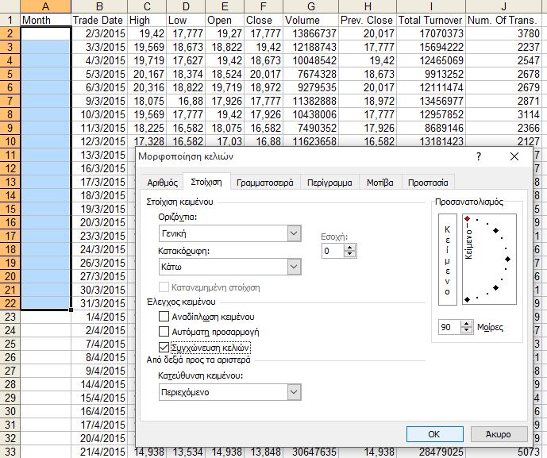Open the Περίγραμμα tab
The height and width of the screenshot is (458, 547).
(x=329, y=183)
